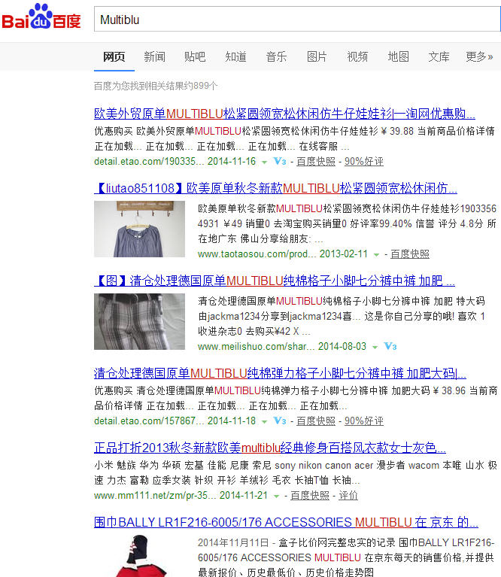Open 百度快照 for the taotaosou result

click(x=410, y=254)
